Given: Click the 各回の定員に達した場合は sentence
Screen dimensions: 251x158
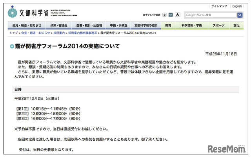Looking at the screenshot, I should (x=93, y=140).
